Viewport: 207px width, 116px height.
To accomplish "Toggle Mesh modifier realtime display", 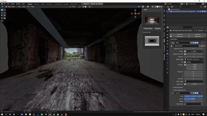I will [195, 43].
